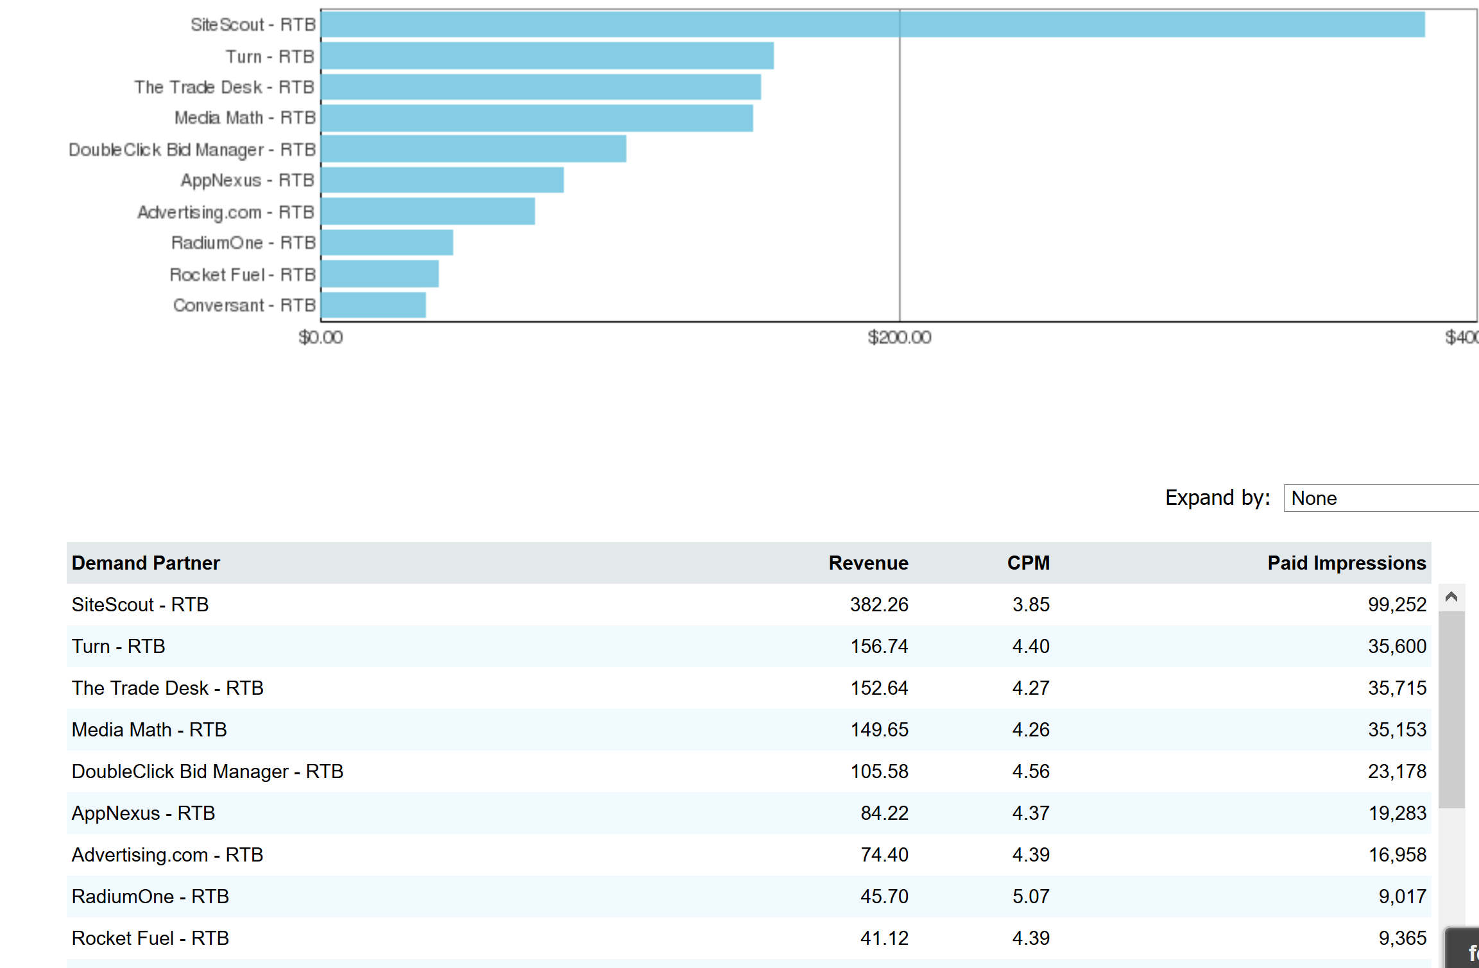Viewport: 1479px width, 968px height.
Task: Sort by the CPM column header
Action: click(x=1028, y=563)
